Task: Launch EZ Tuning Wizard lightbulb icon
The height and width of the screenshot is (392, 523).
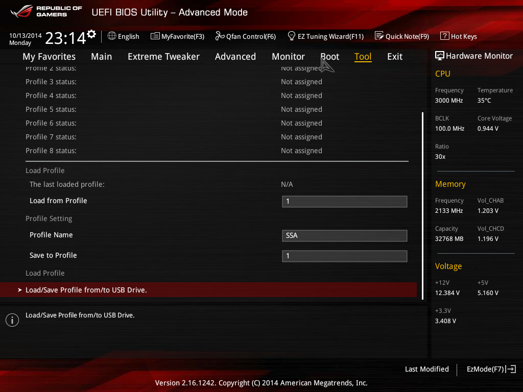Action: (x=292, y=36)
